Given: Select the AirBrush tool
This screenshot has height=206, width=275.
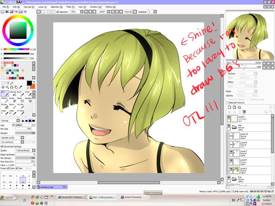Looking at the screenshot, I should tap(12, 94).
